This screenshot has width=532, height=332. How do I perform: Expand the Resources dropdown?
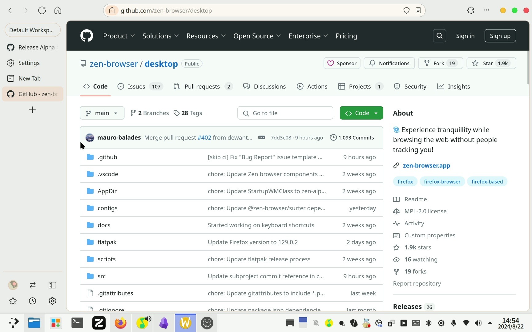[x=206, y=36]
